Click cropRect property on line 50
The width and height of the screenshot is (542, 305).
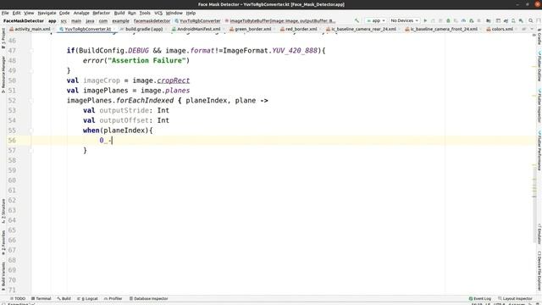173,80
